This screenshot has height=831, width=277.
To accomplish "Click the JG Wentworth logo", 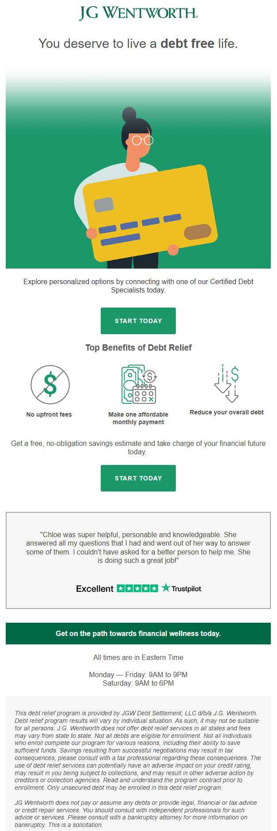I will (138, 13).
